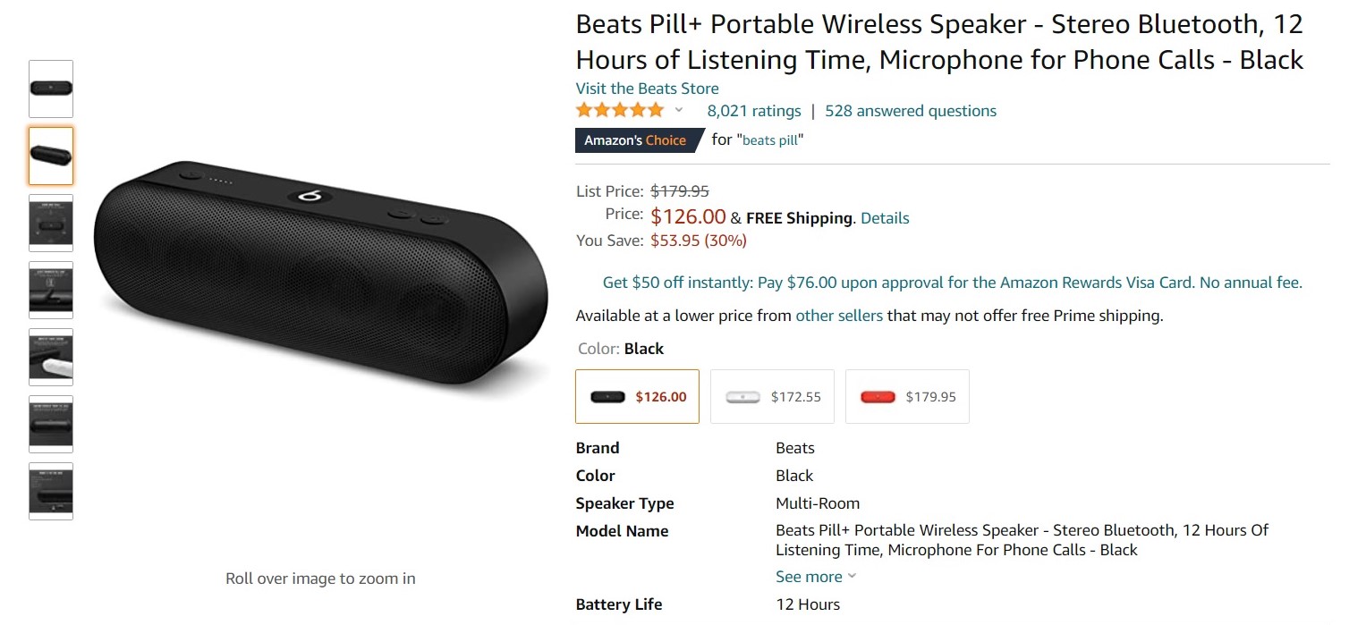View the fourth thumbnail image
Image resolution: width=1349 pixels, height=625 pixels.
(51, 290)
